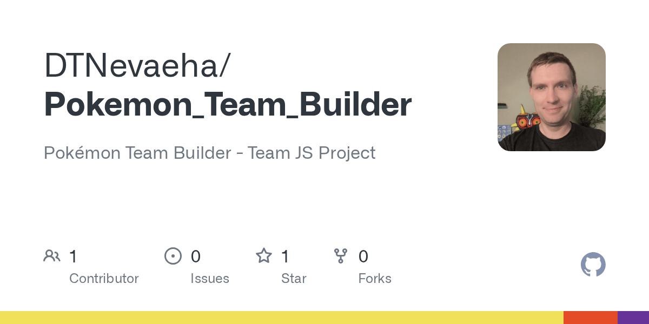The image size is (649, 324).
Task: Click the Star label text
Action: pos(294,279)
